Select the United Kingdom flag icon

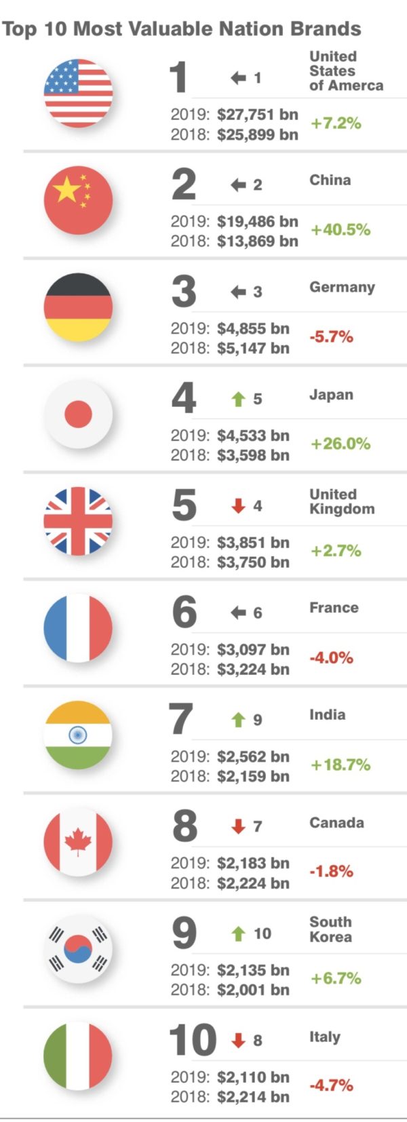click(x=78, y=521)
